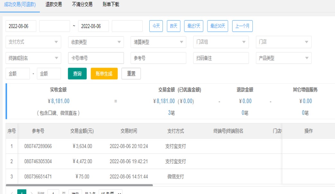Expand the 产品类型 dropdown

(x=283, y=58)
